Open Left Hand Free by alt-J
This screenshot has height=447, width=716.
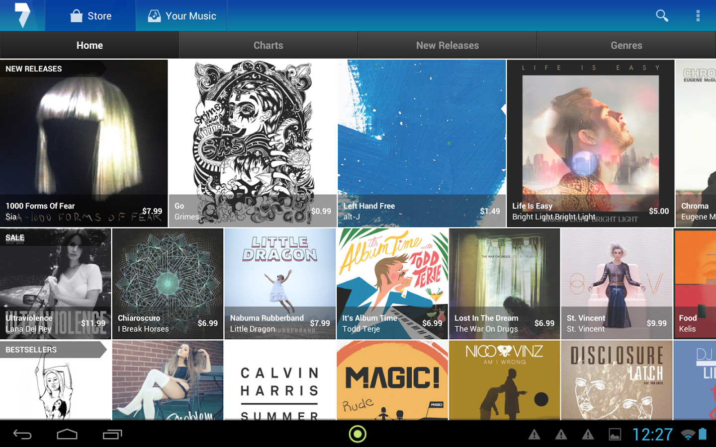[x=422, y=144]
